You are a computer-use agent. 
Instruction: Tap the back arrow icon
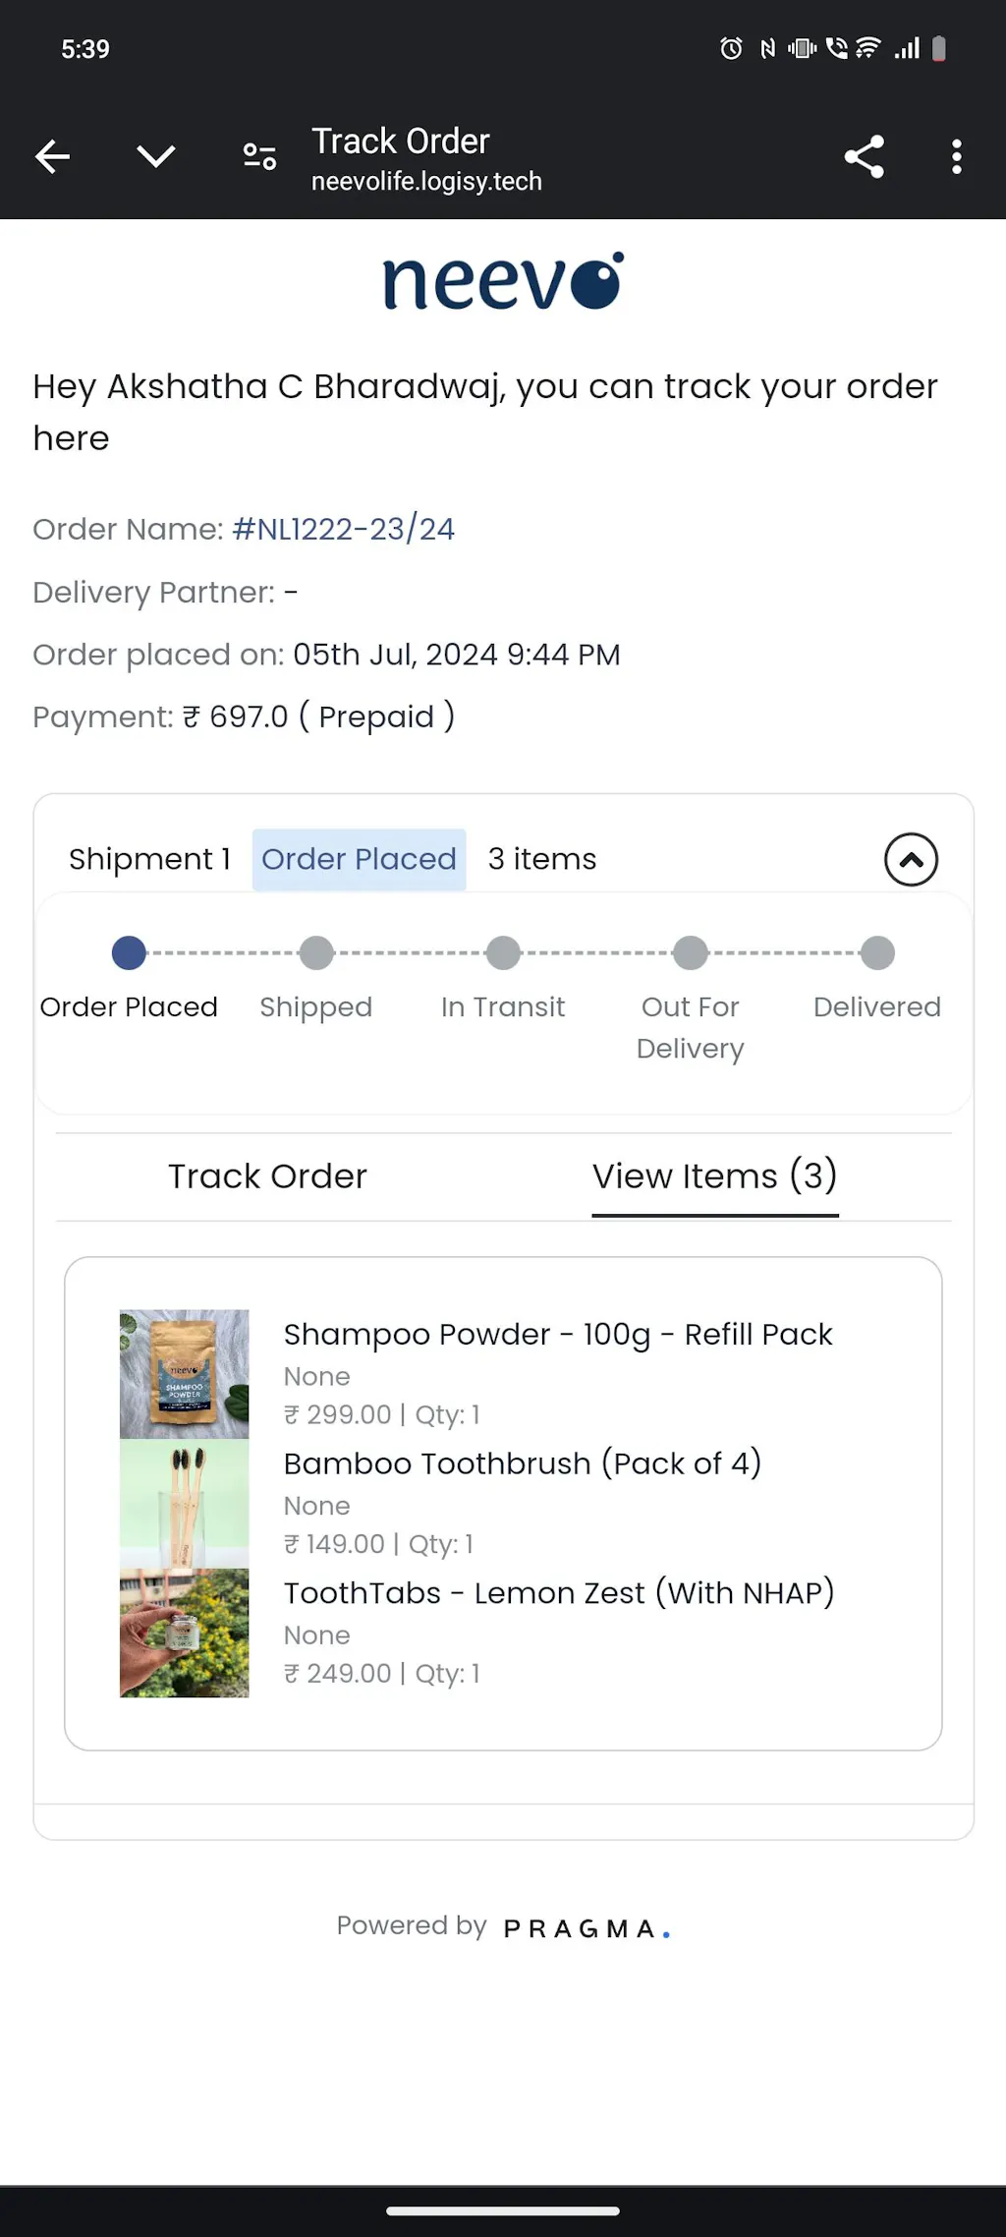click(x=53, y=156)
